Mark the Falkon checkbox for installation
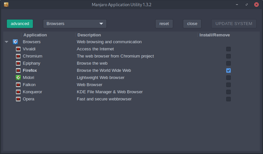Image resolution: width=263 pixels, height=154 pixels. click(228, 85)
